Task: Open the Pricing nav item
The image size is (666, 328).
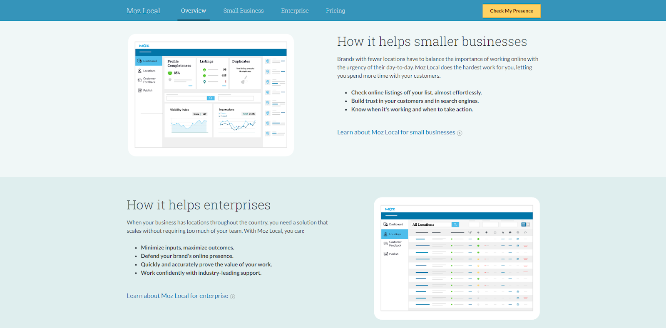Action: click(x=335, y=11)
